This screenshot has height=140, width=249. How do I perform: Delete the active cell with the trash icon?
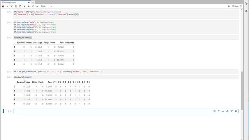tap(236, 111)
